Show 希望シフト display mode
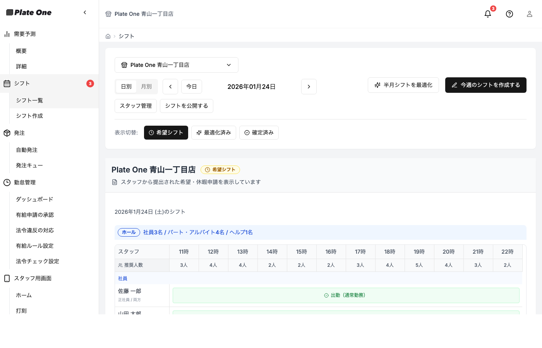Screen dimensions: 542x348 (166, 133)
